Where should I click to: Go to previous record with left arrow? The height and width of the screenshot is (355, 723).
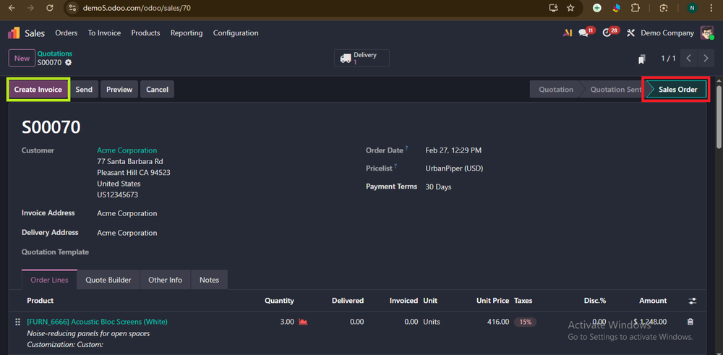[688, 59]
